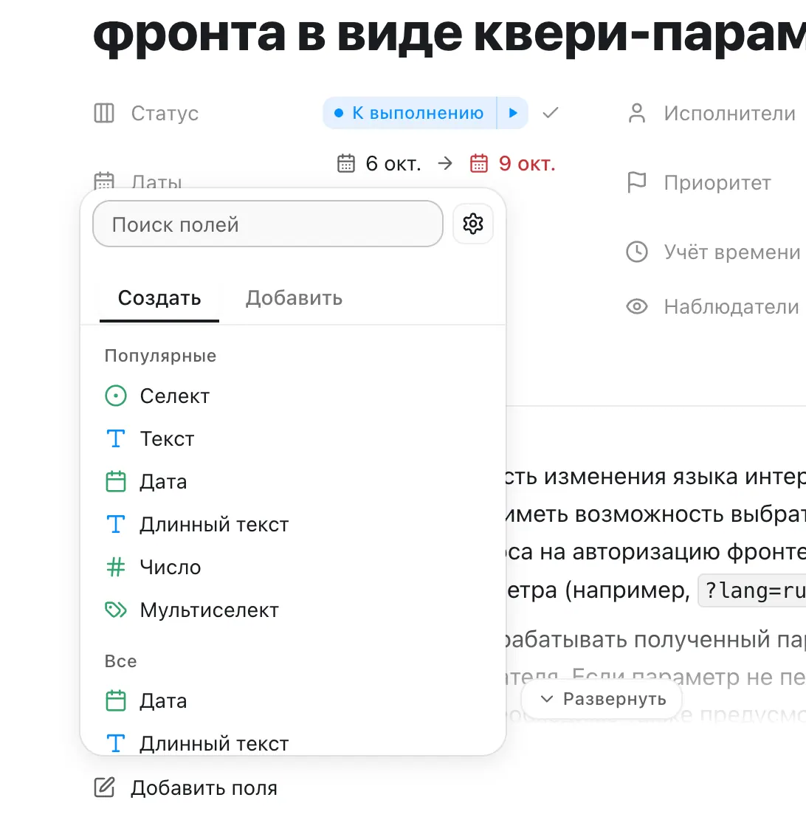
Task: Open the status play-arrow dropdown
Action: [x=513, y=113]
